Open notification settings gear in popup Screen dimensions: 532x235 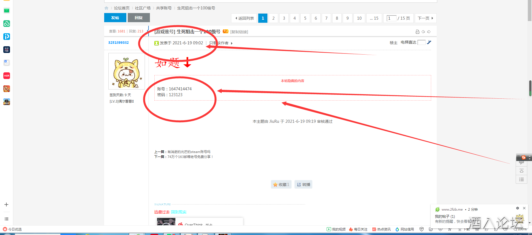click(517, 208)
